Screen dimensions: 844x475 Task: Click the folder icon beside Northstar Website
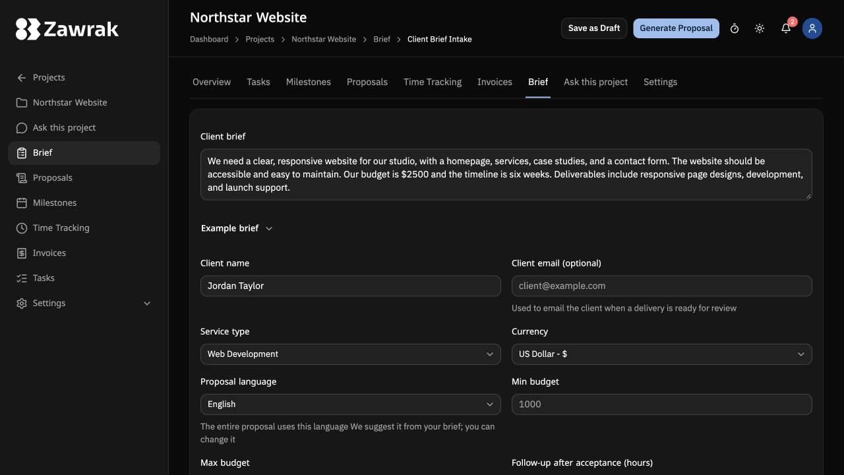(x=22, y=103)
